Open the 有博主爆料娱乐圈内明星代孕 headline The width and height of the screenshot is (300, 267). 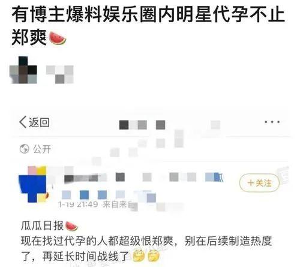(148, 15)
